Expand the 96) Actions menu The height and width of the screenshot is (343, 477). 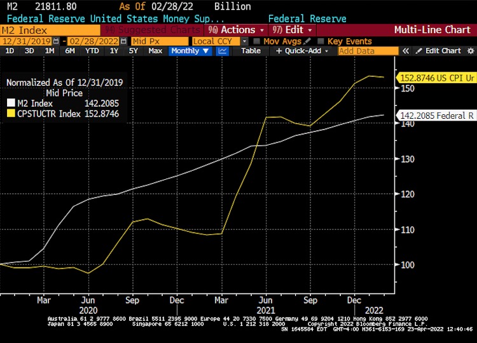pyautogui.click(x=236, y=30)
